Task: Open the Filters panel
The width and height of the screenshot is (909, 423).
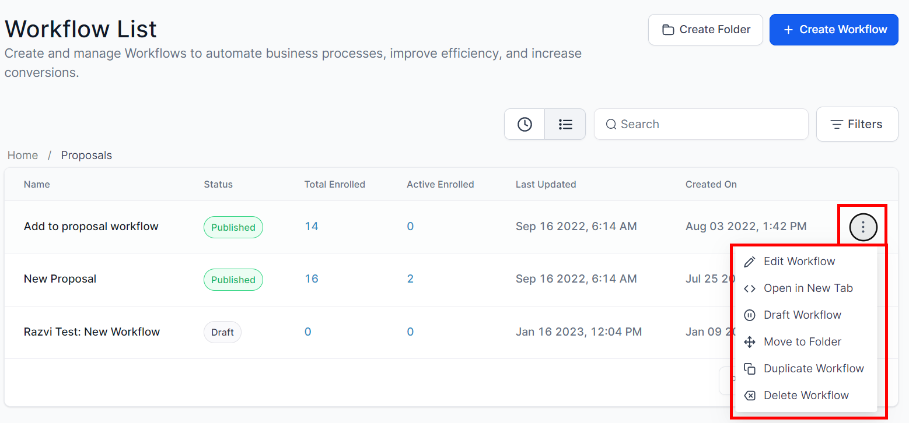Action: coord(856,124)
